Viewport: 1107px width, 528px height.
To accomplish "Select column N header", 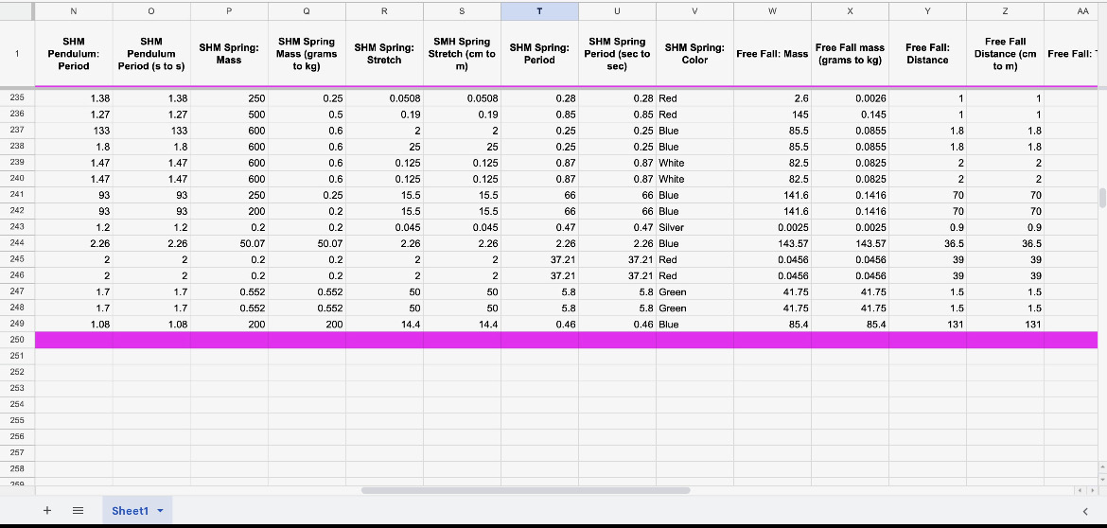I will point(74,11).
